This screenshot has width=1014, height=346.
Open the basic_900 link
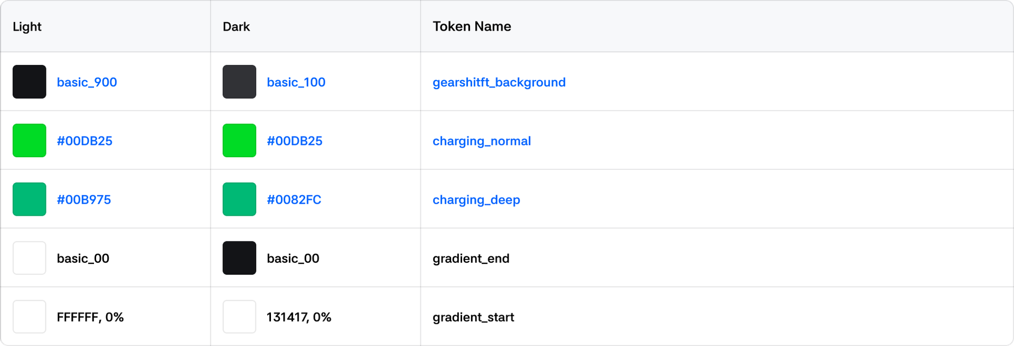tap(87, 82)
